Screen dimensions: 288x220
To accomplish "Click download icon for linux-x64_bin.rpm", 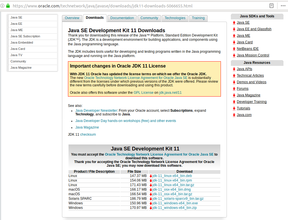I will click(x=151, y=181).
